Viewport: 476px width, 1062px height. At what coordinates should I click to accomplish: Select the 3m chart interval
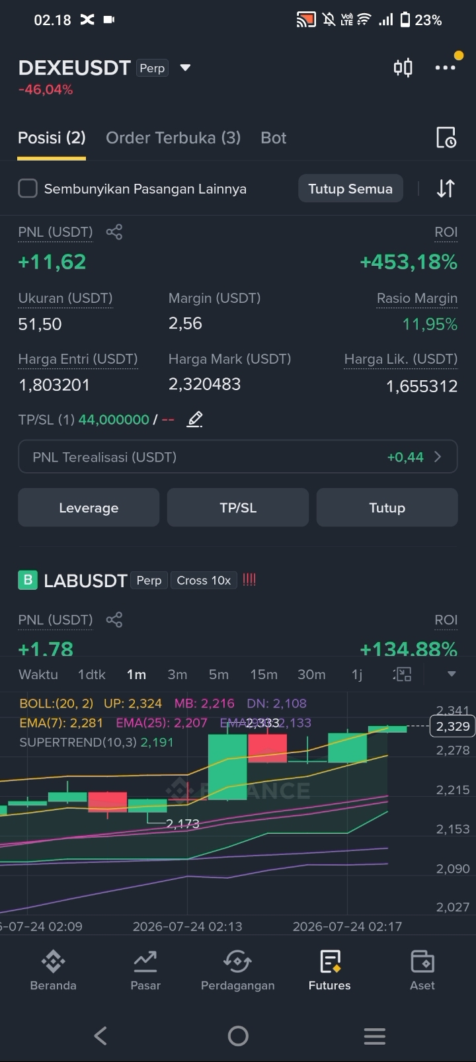pyautogui.click(x=177, y=674)
